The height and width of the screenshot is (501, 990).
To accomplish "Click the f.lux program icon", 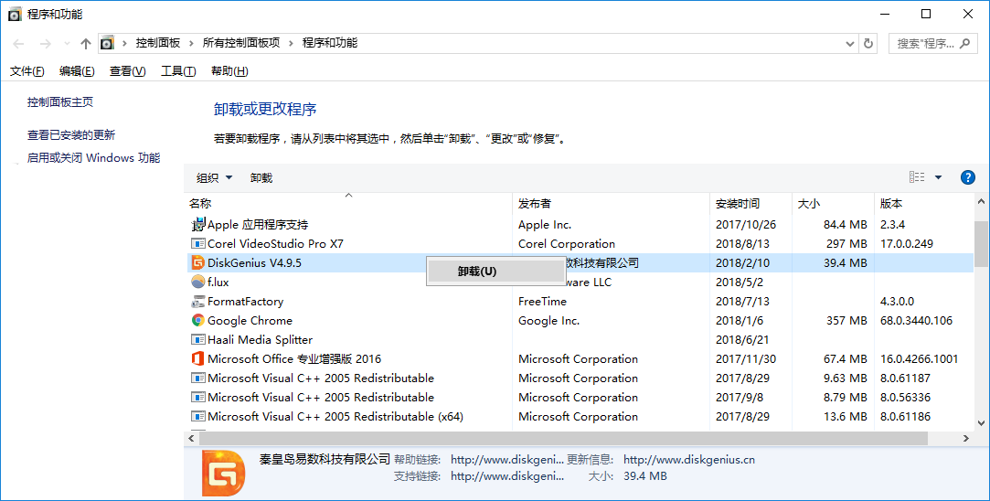I will 197,282.
